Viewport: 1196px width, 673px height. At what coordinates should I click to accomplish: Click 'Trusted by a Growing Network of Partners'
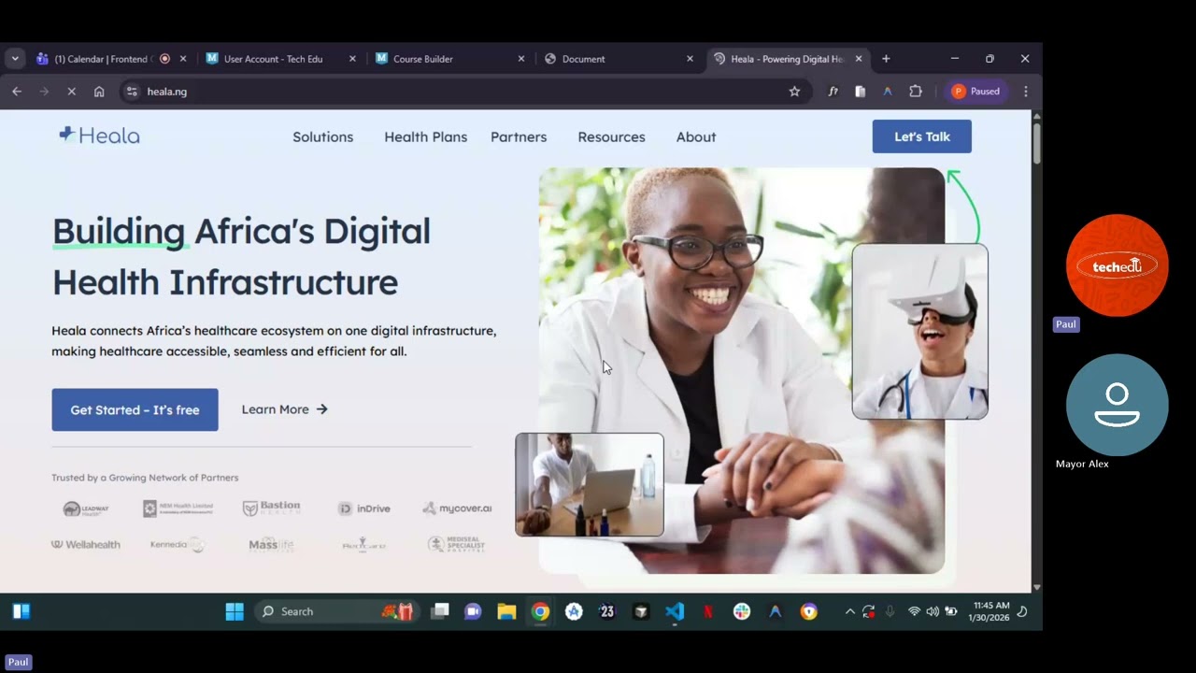coord(145,478)
